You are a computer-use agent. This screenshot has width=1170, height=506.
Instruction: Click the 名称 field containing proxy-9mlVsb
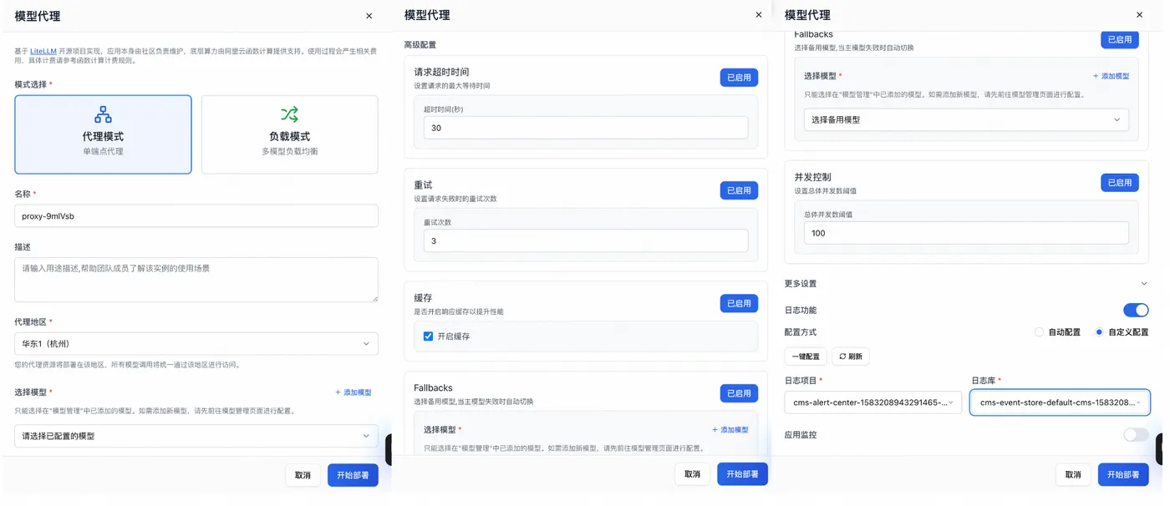196,216
